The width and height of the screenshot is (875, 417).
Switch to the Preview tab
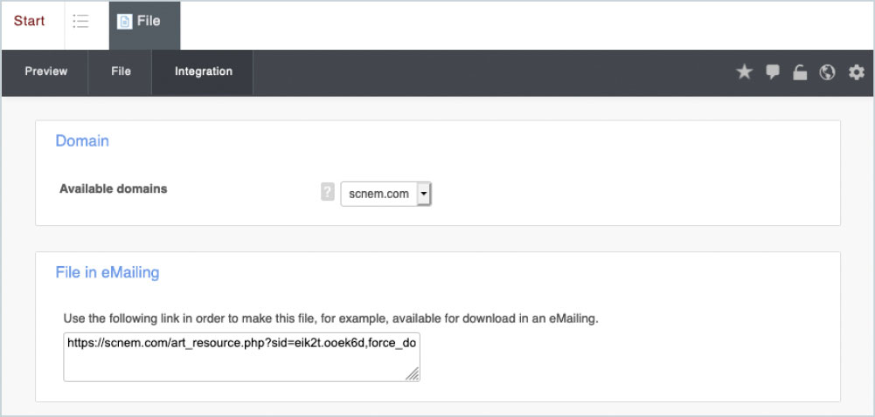click(x=45, y=72)
